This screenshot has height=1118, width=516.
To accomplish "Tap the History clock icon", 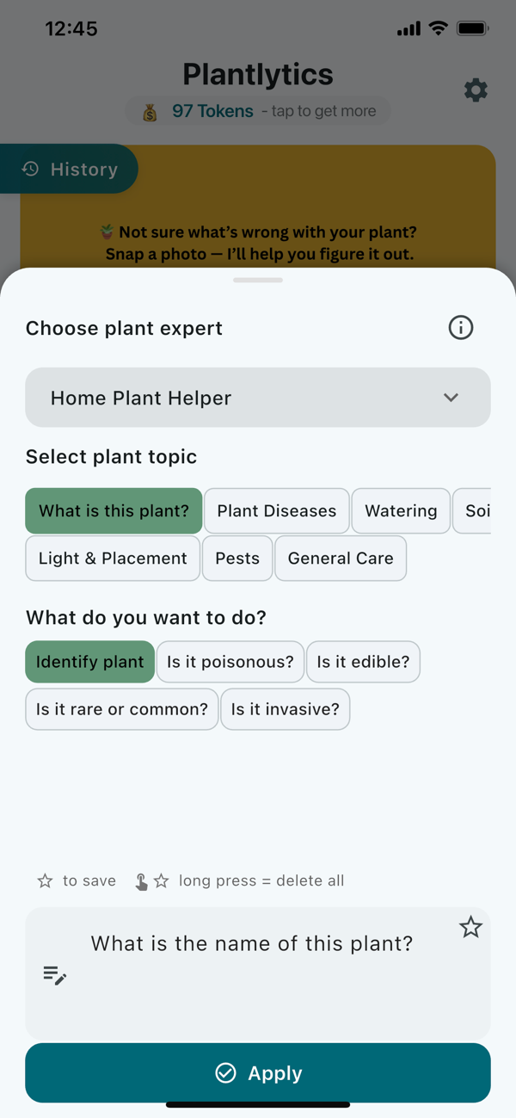I will 31,169.
